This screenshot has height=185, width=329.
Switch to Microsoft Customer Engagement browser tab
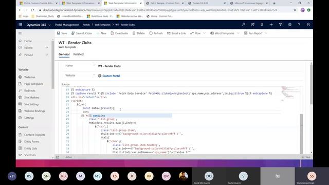tap(249, 3)
